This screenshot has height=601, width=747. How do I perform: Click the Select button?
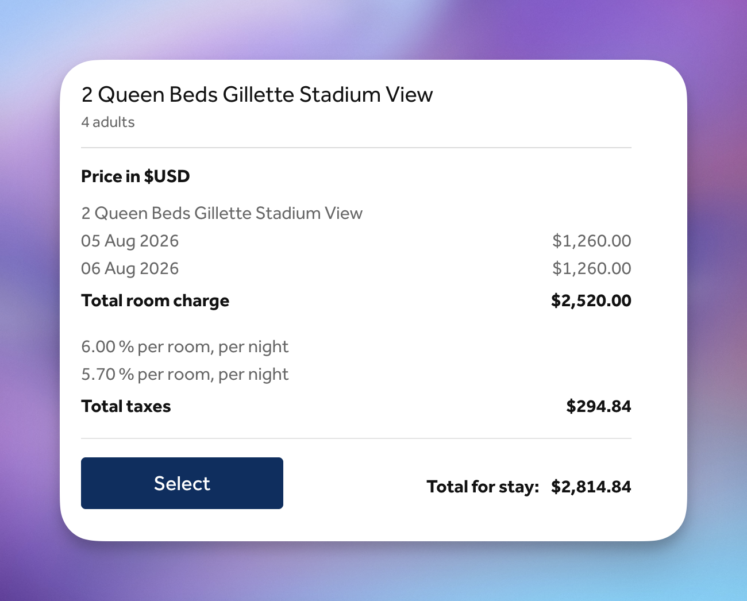[x=182, y=483]
